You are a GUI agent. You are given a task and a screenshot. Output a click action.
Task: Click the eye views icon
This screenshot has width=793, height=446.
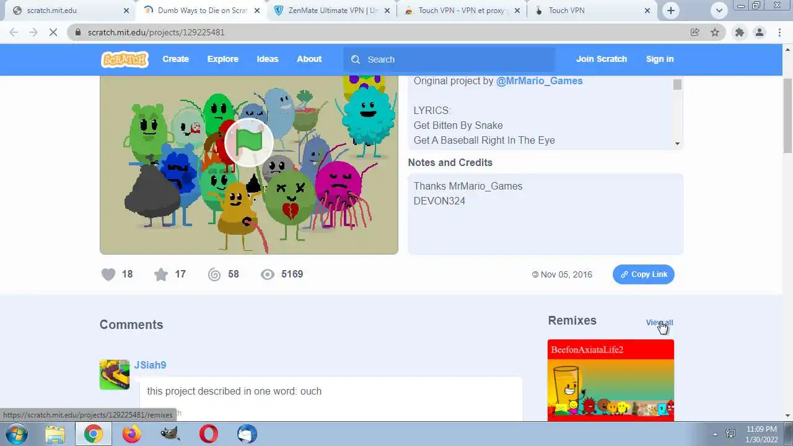coord(268,274)
